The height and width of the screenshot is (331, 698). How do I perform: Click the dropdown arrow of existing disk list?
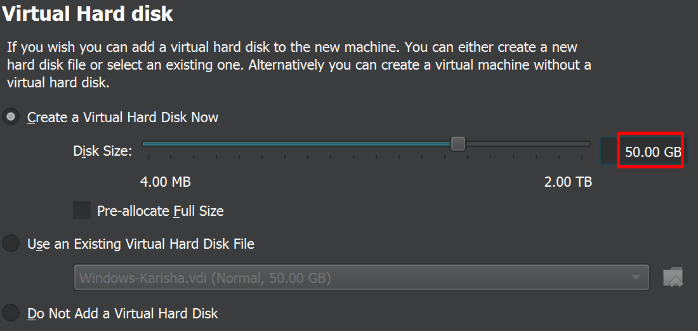click(x=635, y=278)
